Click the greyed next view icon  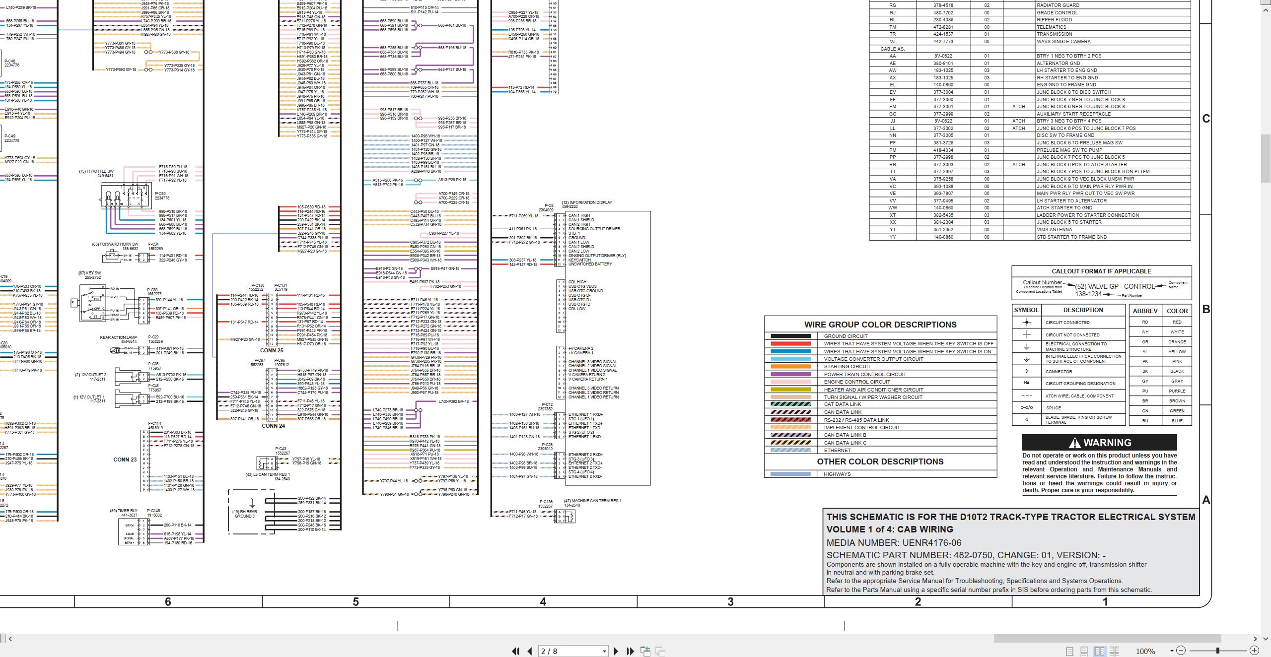pyautogui.click(x=660, y=651)
